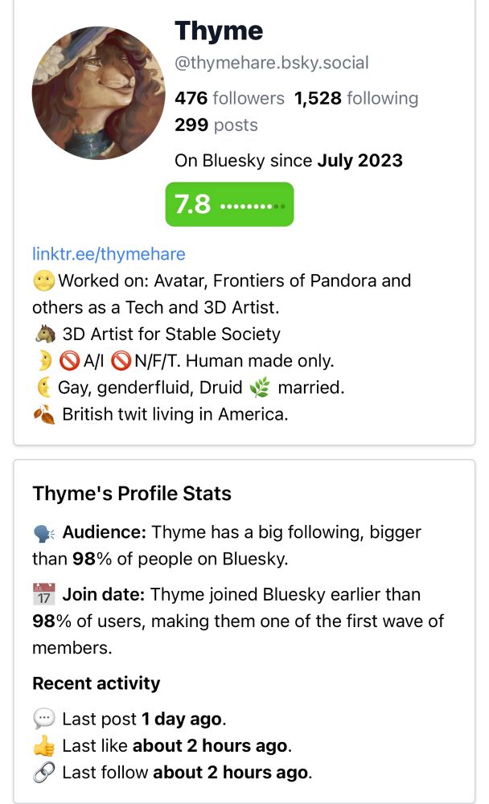Screen dimensions: 489x804
Task: Select the horse emoji next to Stable Society
Action: pyautogui.click(x=42, y=334)
